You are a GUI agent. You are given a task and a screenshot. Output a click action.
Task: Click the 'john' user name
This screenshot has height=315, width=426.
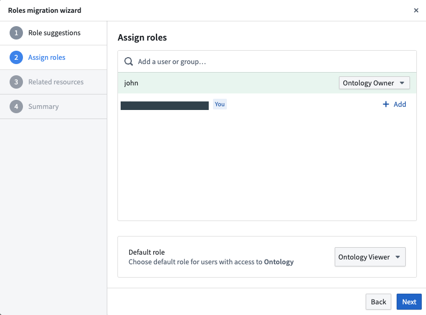[131, 83]
